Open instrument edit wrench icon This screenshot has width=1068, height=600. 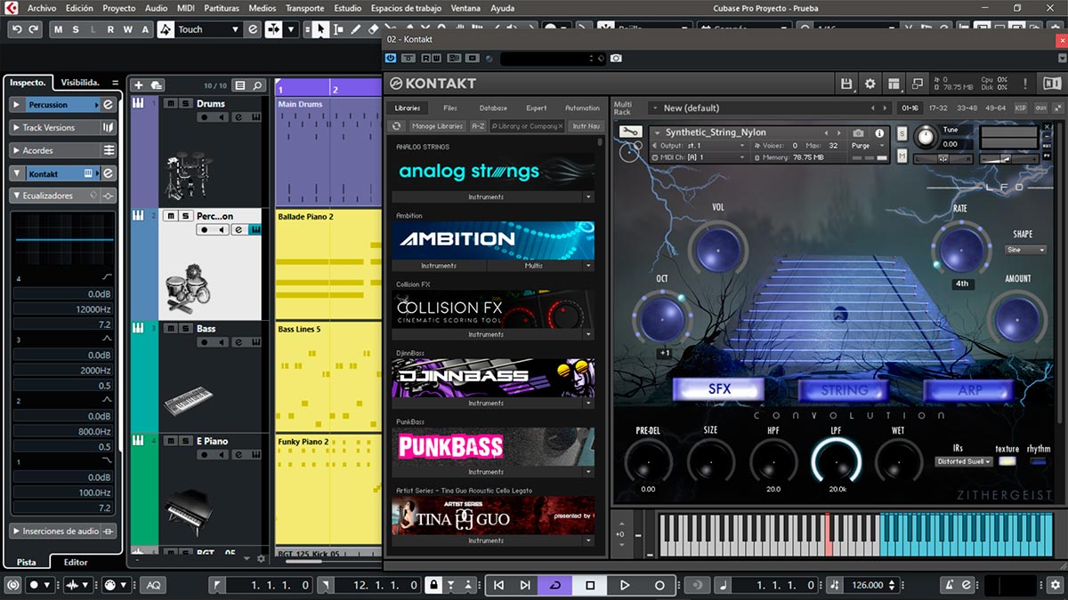(630, 132)
